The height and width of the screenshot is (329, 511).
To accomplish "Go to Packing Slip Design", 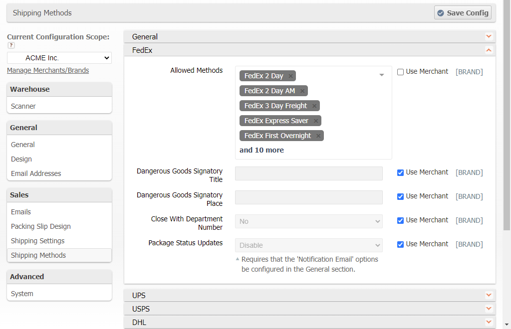I will click(41, 226).
